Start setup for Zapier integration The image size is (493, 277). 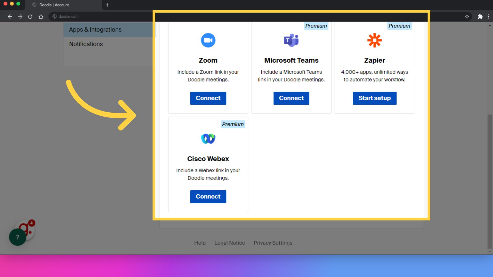tap(374, 98)
